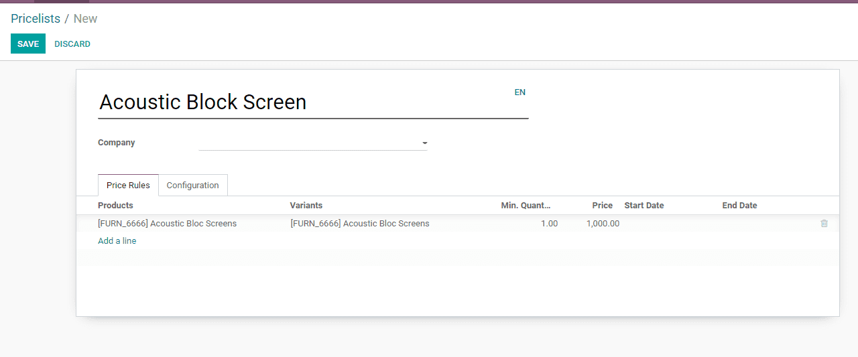The width and height of the screenshot is (858, 357).
Task: Select the New breadcrumb text
Action: (x=86, y=19)
